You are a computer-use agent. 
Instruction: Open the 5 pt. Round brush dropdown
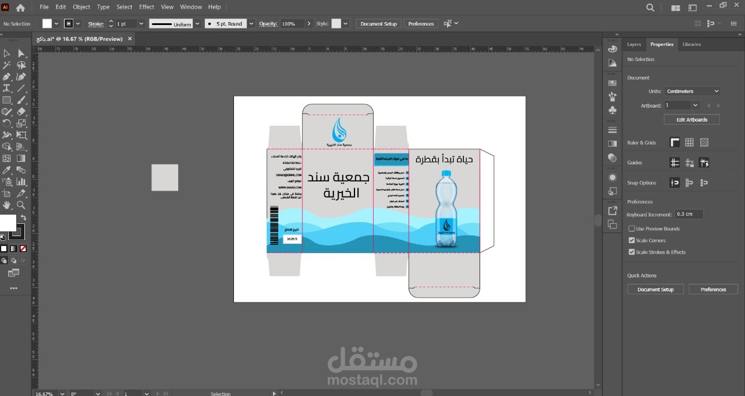pos(251,24)
